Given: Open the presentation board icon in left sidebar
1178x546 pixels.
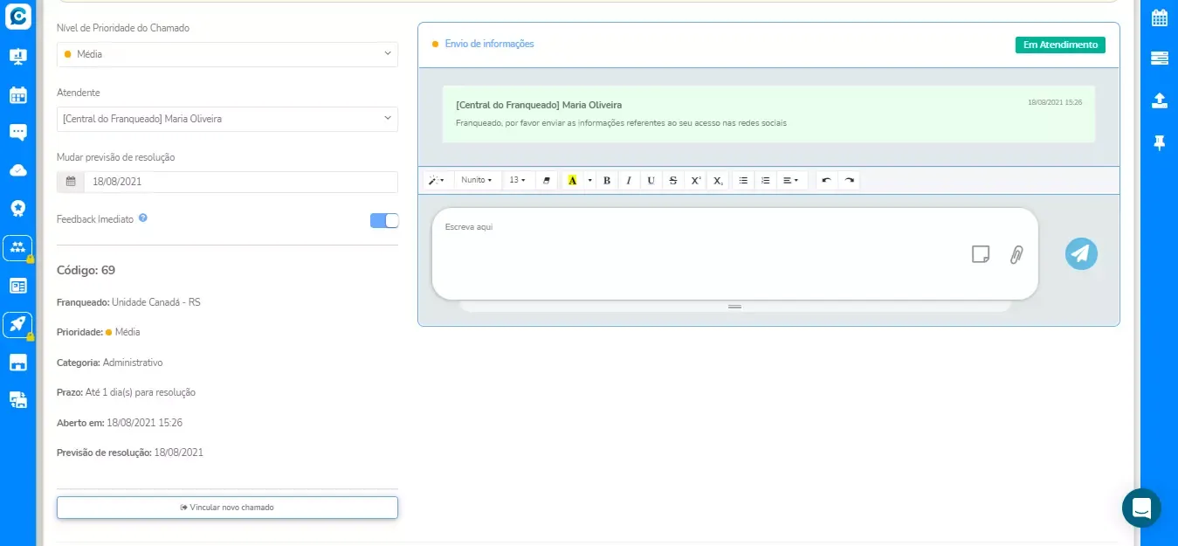Looking at the screenshot, I should click(17, 56).
